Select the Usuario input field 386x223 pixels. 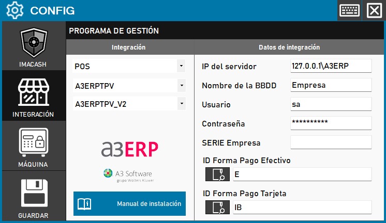pos(331,104)
